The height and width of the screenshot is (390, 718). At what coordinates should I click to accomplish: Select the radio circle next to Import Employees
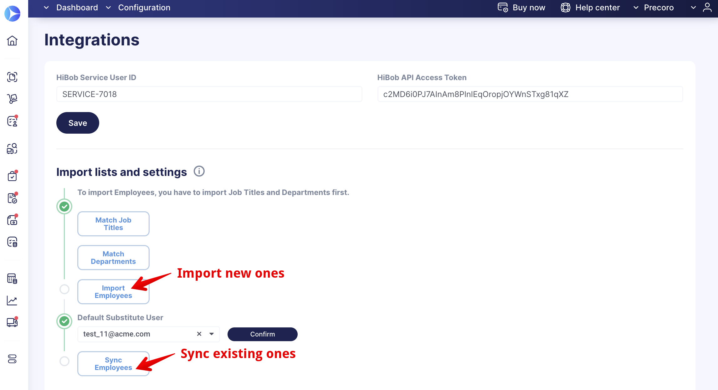64,290
